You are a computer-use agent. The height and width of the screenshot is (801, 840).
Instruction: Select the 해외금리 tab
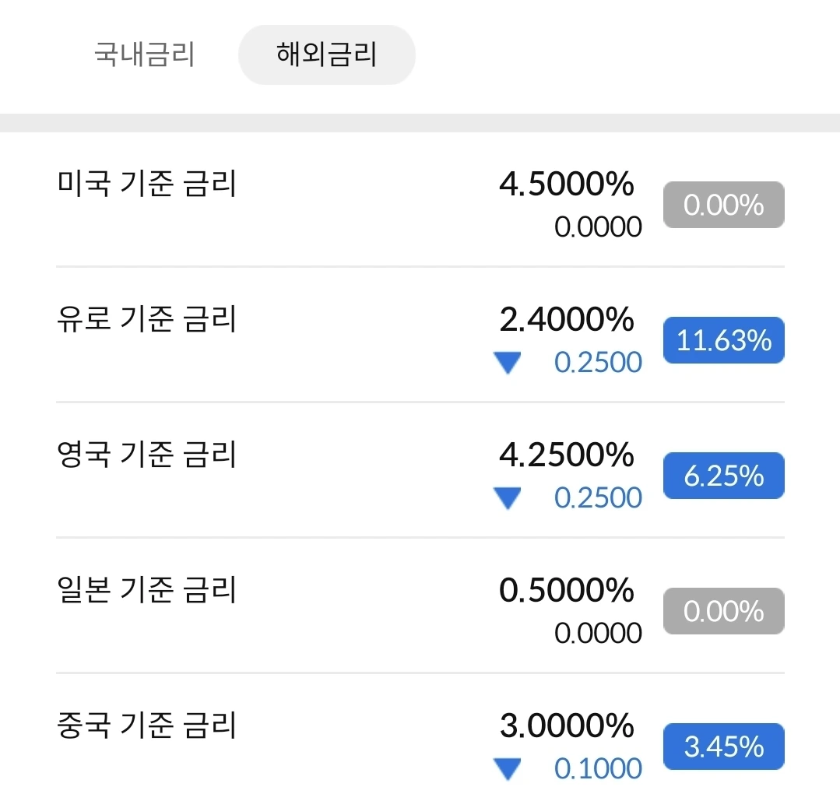point(326,55)
